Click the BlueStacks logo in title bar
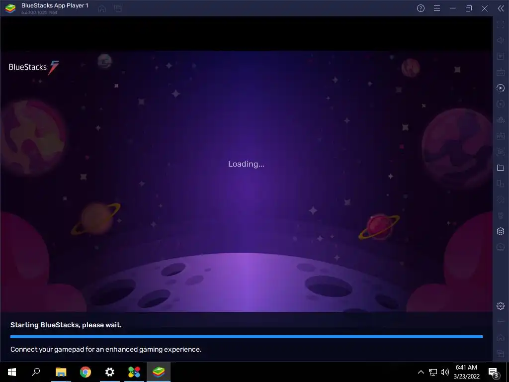This screenshot has width=509, height=382. 10,8
